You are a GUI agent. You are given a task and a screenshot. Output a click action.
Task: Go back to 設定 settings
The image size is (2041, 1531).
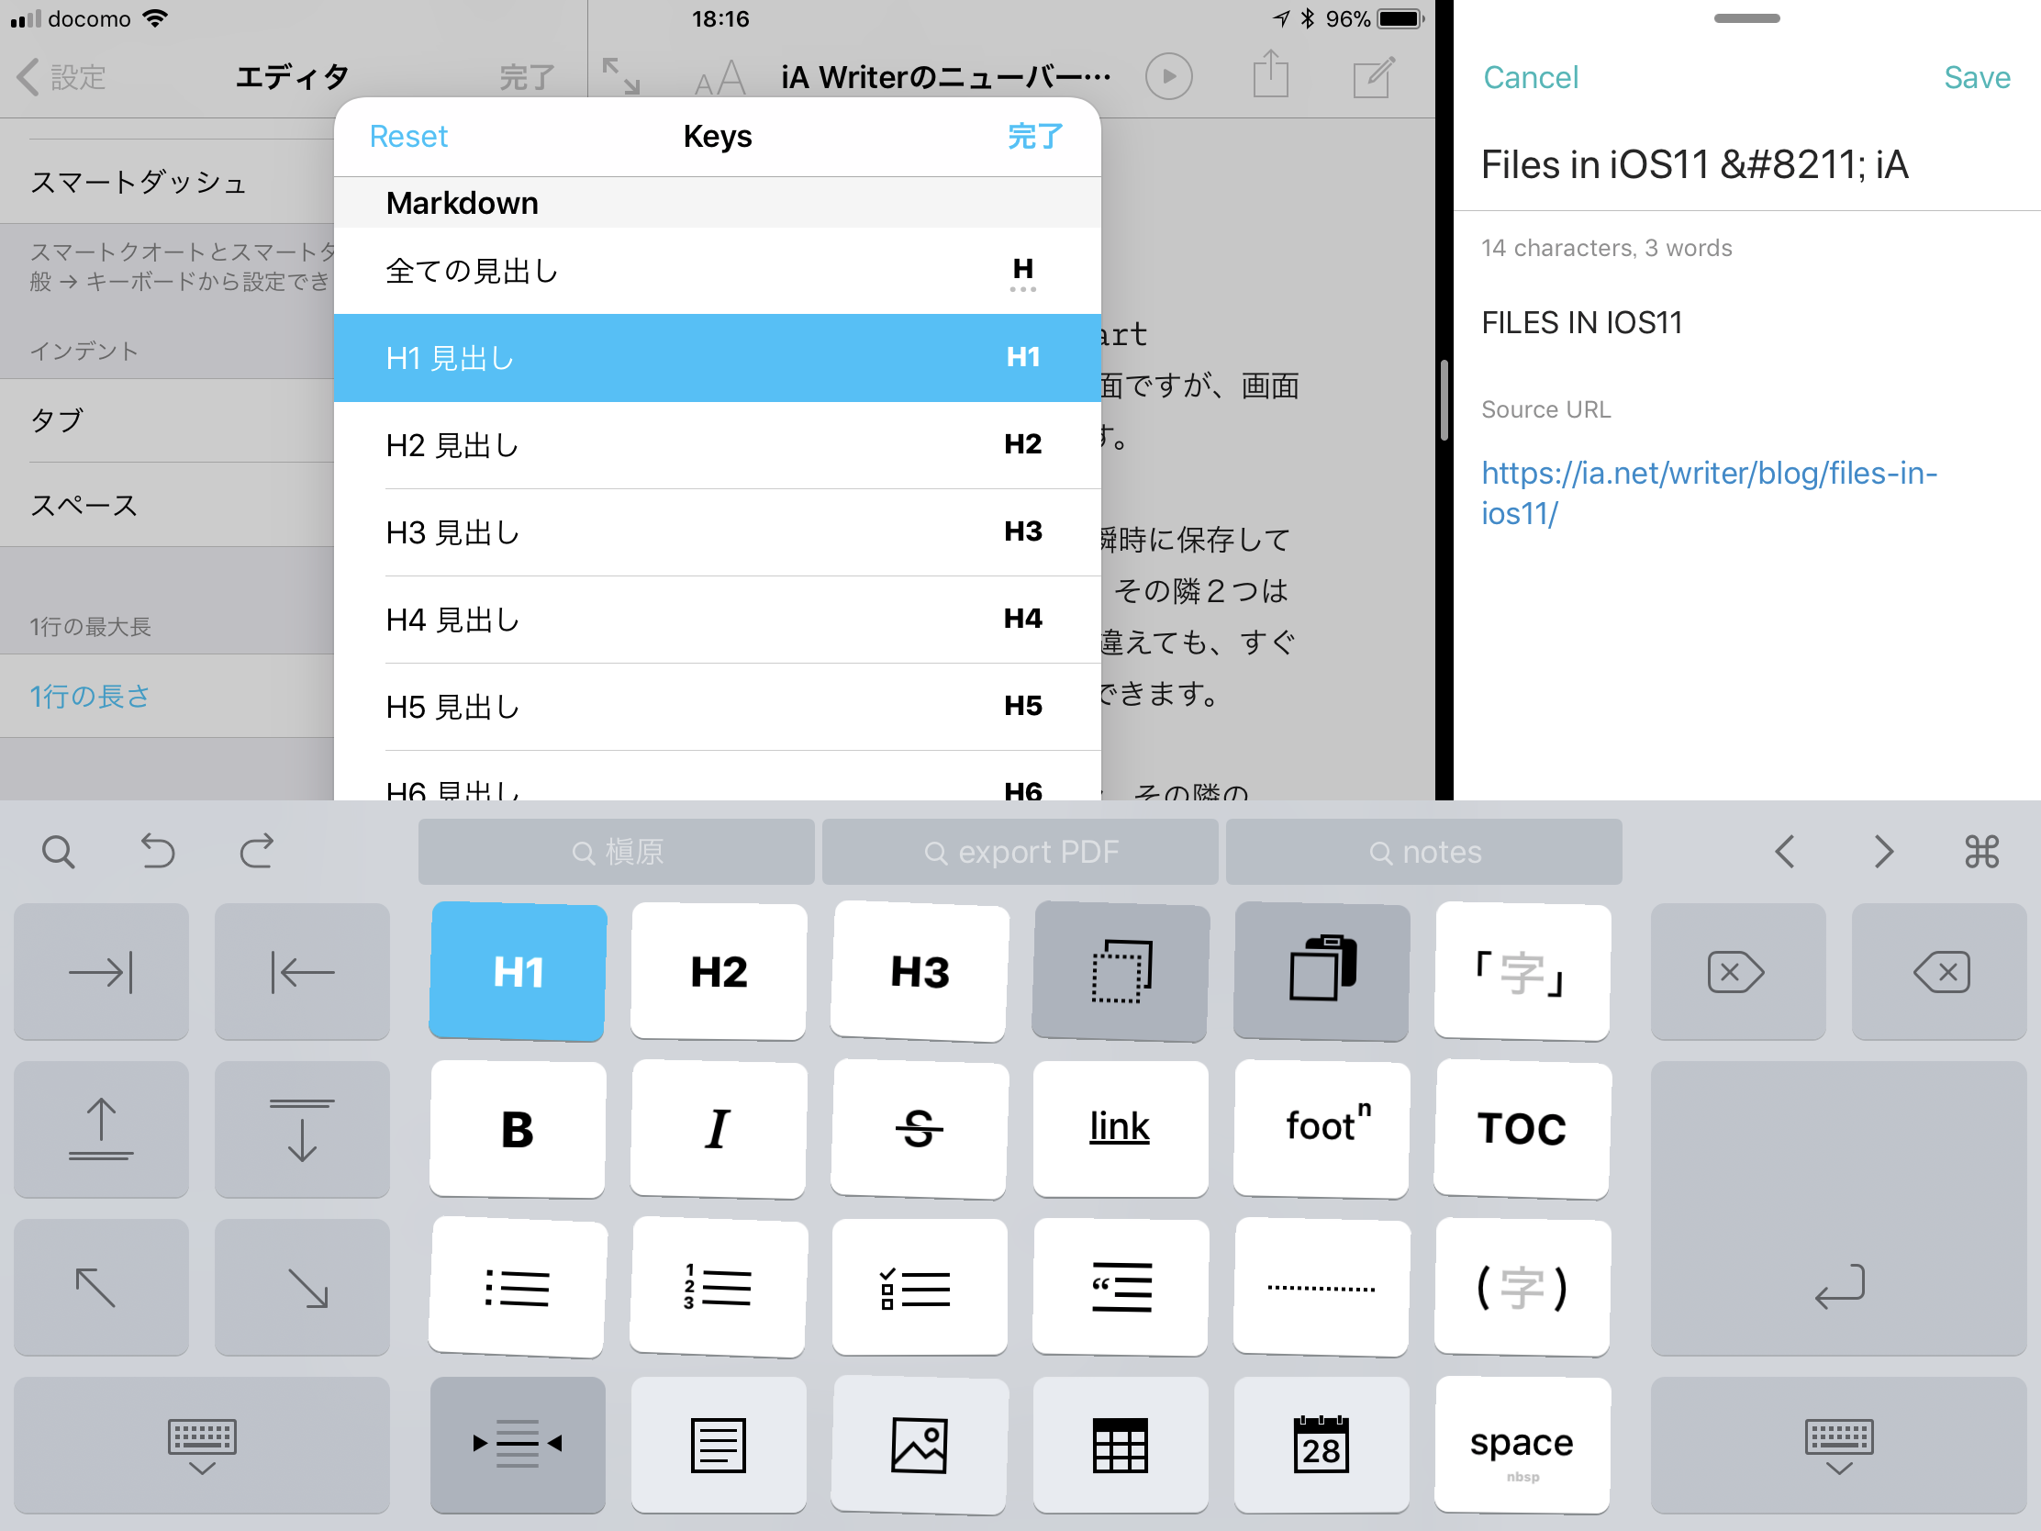click(61, 77)
